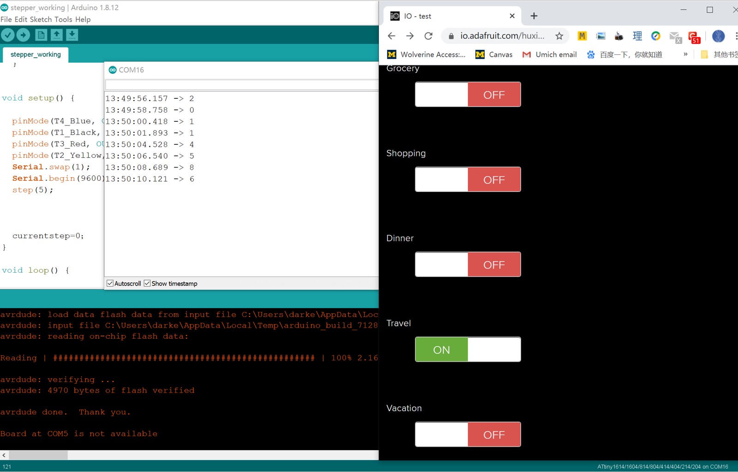Uncheck the Autoscroll checkbox
The image size is (738, 472).
110,283
